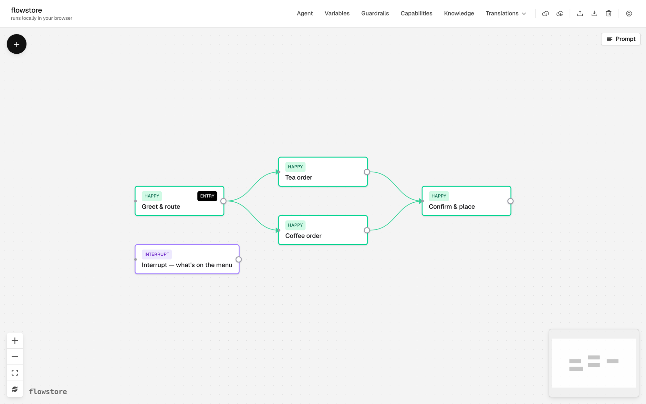
Task: Click the export upload-arrow icon
Action: click(580, 14)
